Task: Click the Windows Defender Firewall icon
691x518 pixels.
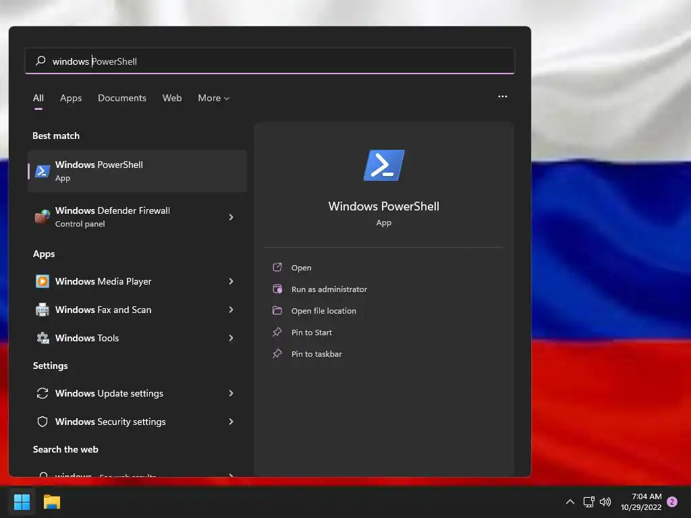Action: coord(43,217)
